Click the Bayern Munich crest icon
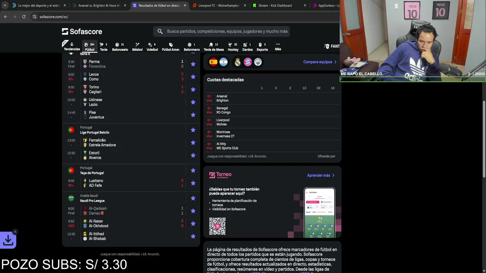 [248, 62]
